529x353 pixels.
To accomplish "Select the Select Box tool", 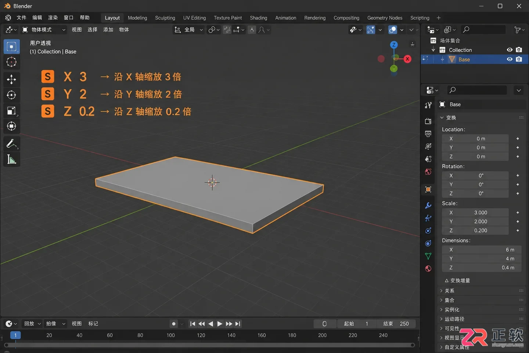I will [12, 47].
